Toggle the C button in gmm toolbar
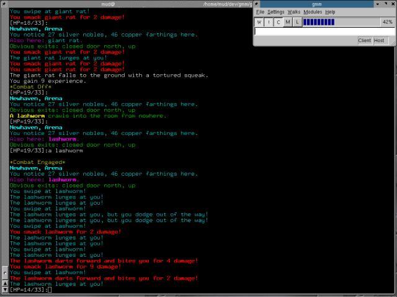Viewport: 397px width, 297px height. [x=279, y=22]
